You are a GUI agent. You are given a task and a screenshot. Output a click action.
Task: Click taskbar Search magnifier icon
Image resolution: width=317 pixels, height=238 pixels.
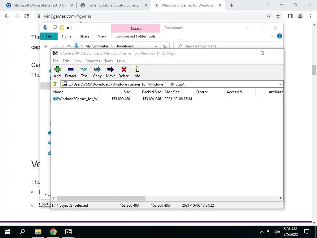[x=22, y=232]
